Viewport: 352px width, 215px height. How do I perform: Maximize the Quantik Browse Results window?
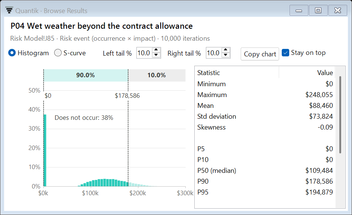pos(318,10)
